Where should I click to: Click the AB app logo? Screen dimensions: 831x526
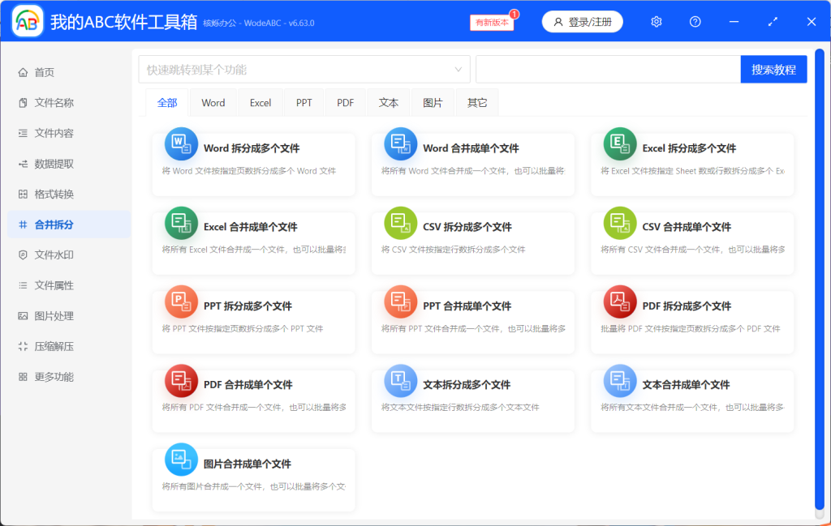coord(28,21)
